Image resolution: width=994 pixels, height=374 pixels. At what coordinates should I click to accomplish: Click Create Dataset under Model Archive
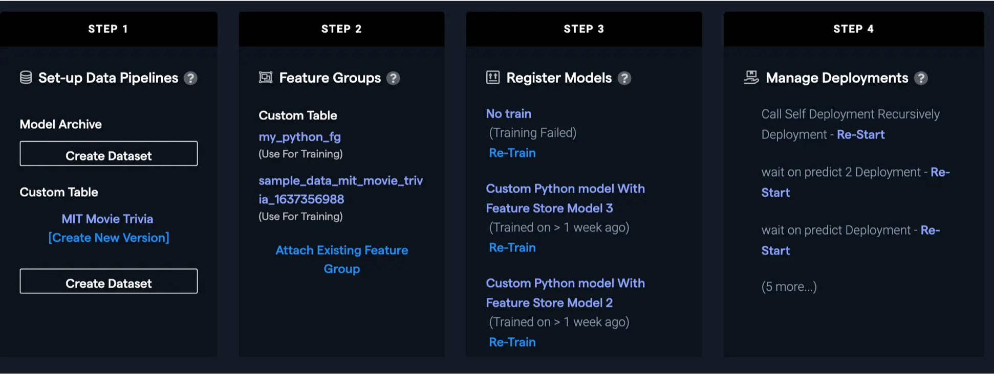[109, 154]
